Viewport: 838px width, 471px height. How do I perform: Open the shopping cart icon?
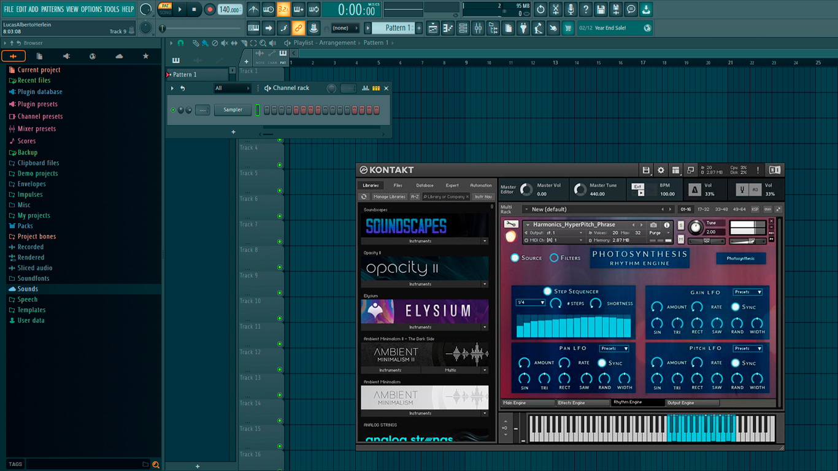click(568, 28)
